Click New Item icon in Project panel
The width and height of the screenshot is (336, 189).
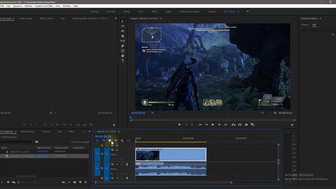point(80,182)
